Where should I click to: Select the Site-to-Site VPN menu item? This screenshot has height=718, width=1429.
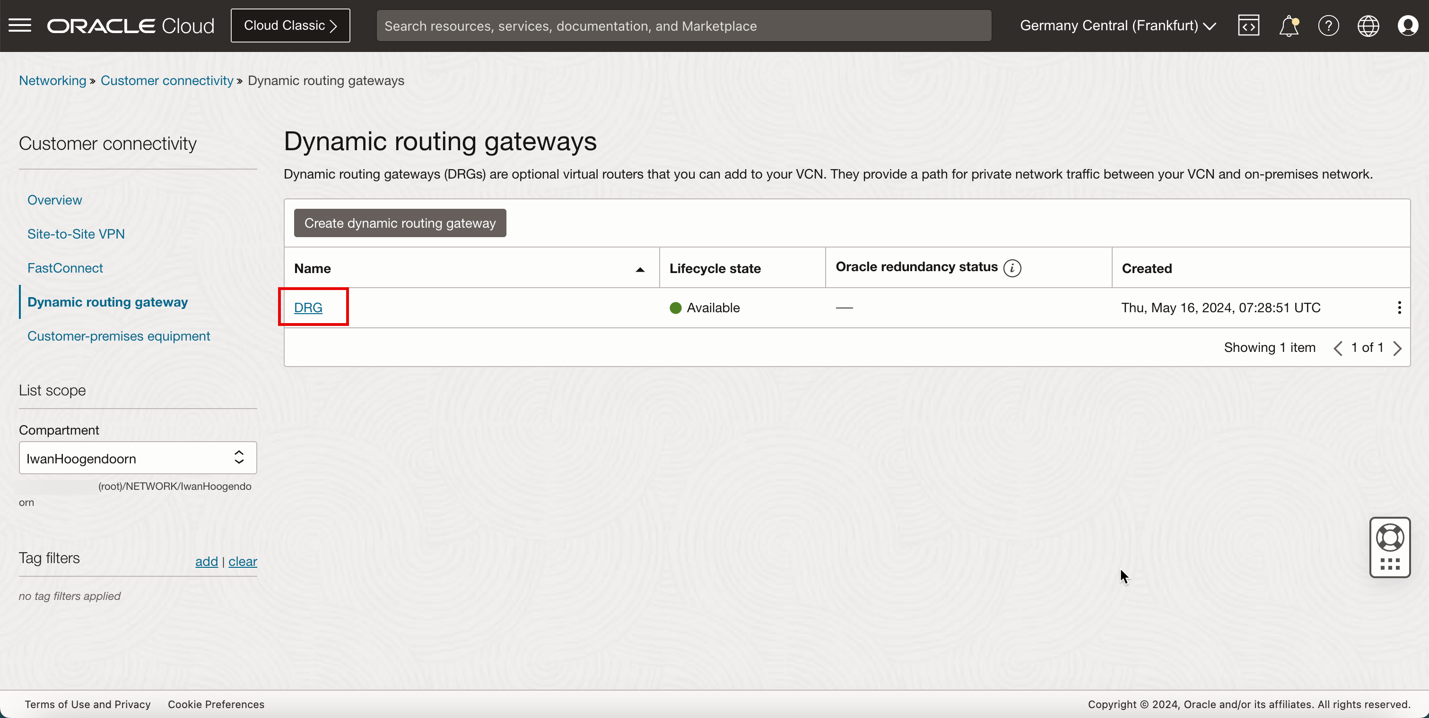(76, 234)
